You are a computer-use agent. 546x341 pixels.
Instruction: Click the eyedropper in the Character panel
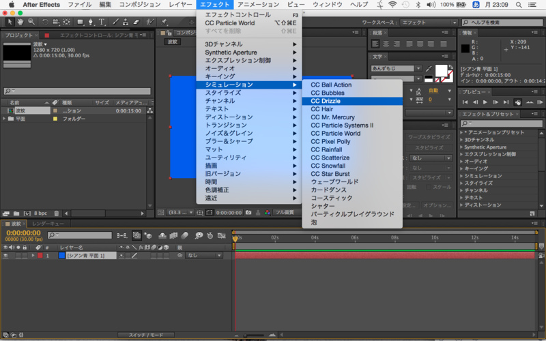429,69
